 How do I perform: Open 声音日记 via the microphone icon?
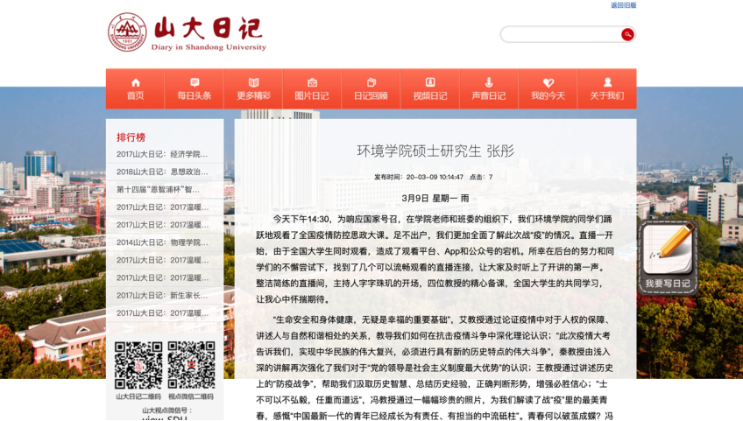click(489, 82)
